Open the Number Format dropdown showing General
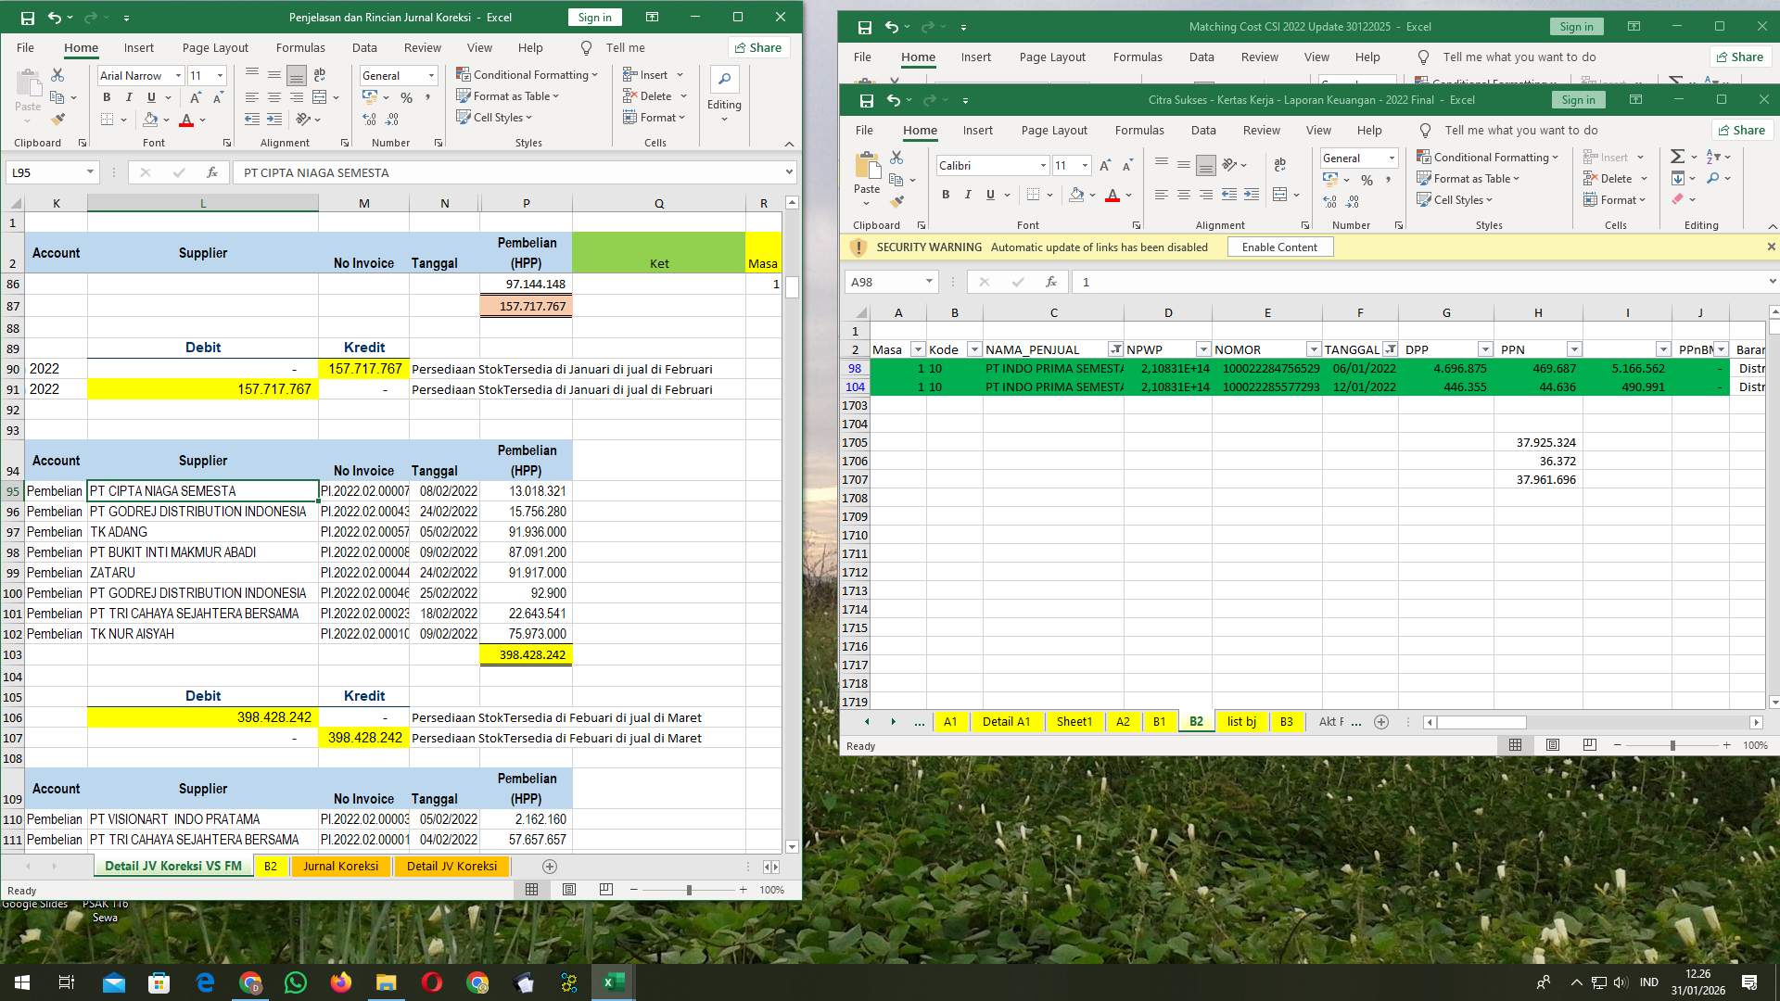Screen dimensions: 1780x1001 coord(1392,158)
